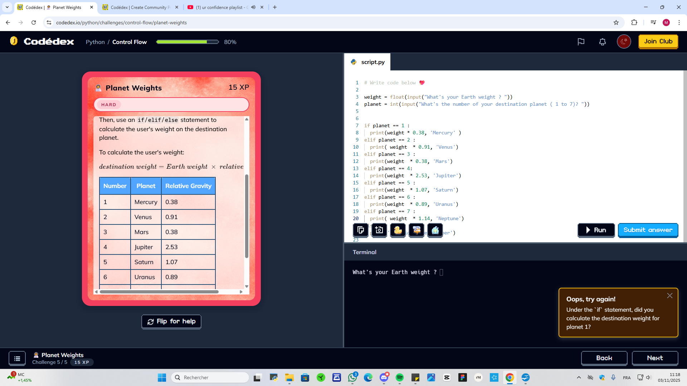Click the Run button

[x=596, y=230]
